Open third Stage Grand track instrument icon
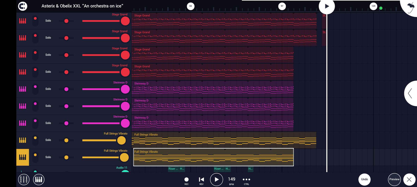 pyautogui.click(x=22, y=55)
